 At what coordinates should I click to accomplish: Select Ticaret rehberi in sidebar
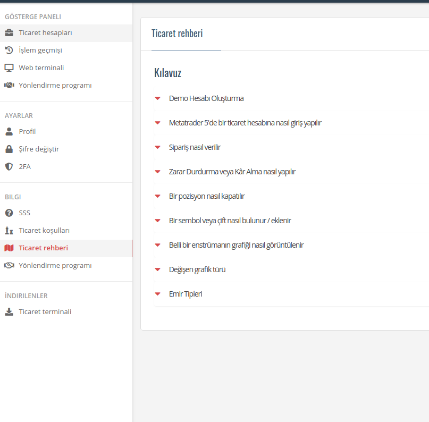click(x=66, y=248)
